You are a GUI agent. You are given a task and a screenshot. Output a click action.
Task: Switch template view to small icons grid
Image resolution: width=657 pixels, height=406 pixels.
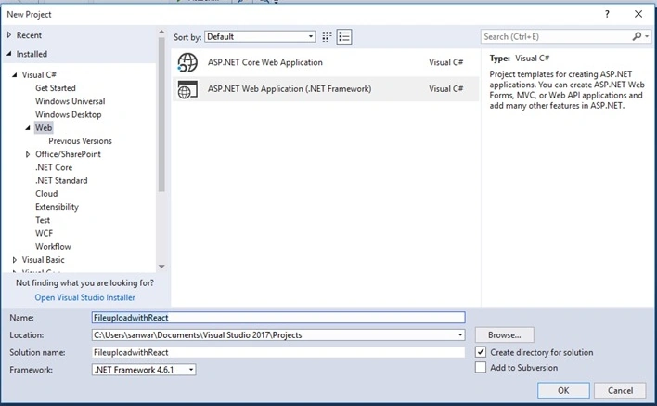click(327, 37)
